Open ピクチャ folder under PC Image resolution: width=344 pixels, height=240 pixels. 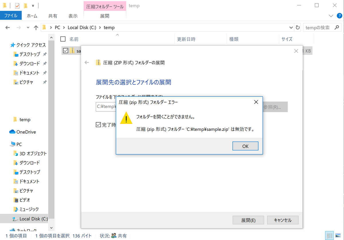[x=24, y=191]
